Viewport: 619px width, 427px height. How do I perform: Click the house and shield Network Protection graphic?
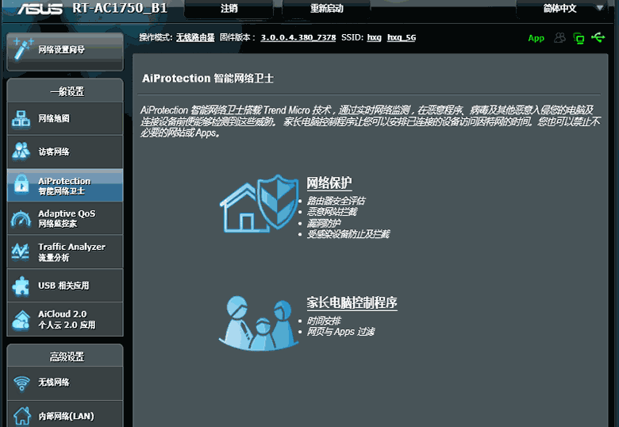coord(260,204)
